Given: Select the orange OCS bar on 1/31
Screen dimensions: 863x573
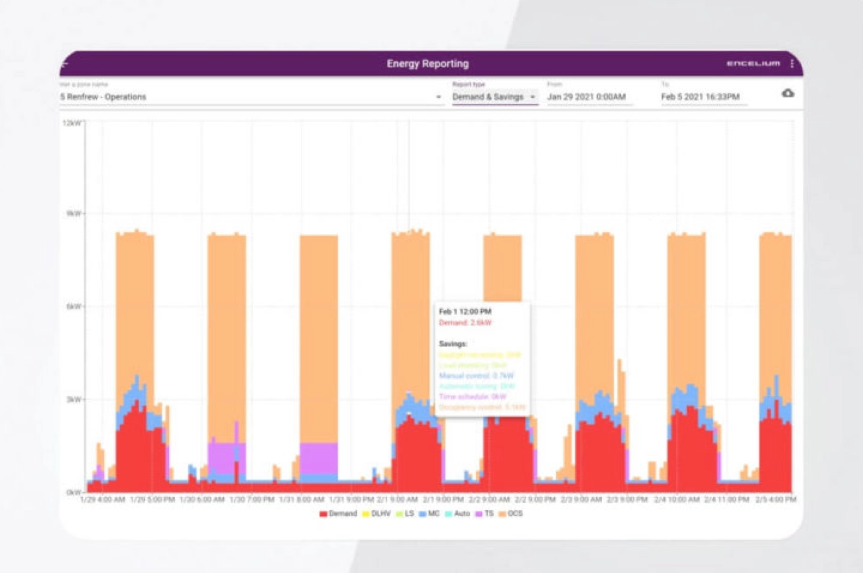Looking at the screenshot, I should coord(319,339).
